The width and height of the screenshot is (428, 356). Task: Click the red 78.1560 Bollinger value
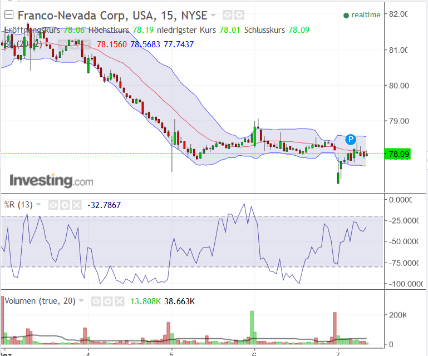point(112,44)
